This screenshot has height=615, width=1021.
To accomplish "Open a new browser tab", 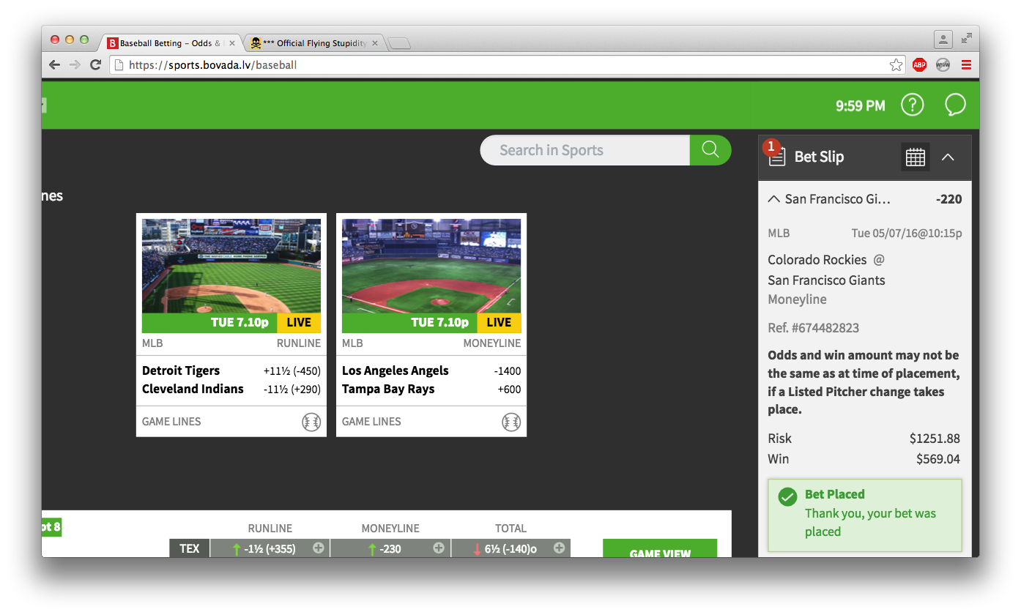I will point(399,44).
